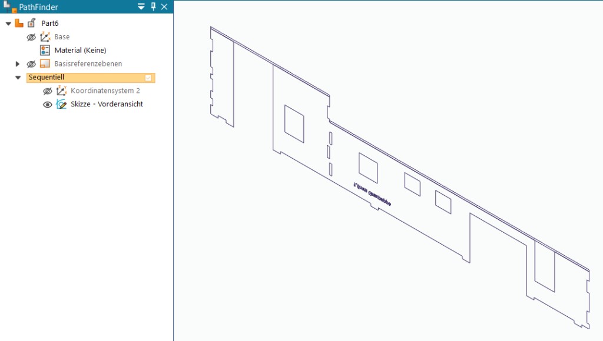Click the Skizze - Vorderansicht sketch icon

point(61,104)
